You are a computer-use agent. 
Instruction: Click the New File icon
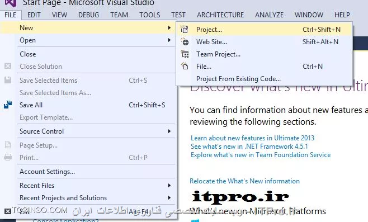point(185,66)
